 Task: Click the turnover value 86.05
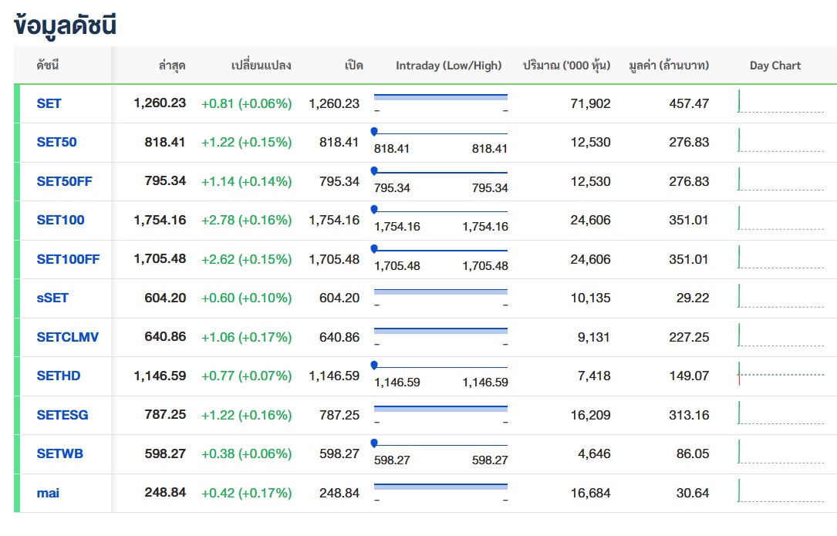693,453
